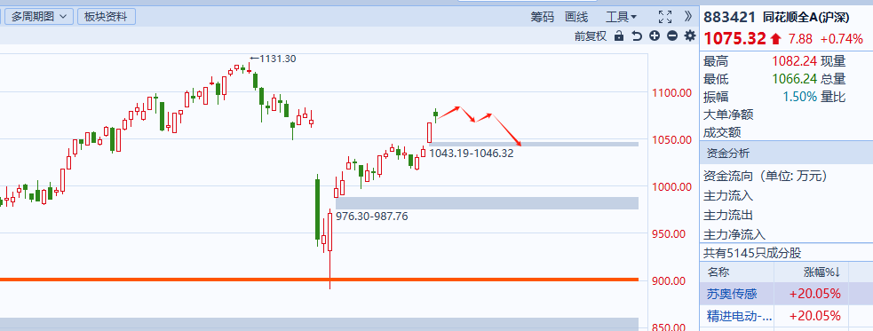873x331 pixels.
Task: Open chart settings gear icon
Action: coord(690,36)
